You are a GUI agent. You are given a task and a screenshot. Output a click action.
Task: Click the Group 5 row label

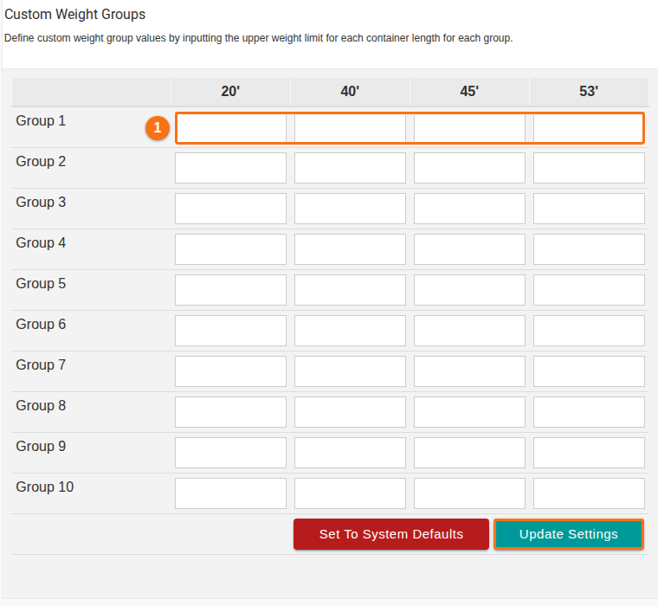pos(41,284)
